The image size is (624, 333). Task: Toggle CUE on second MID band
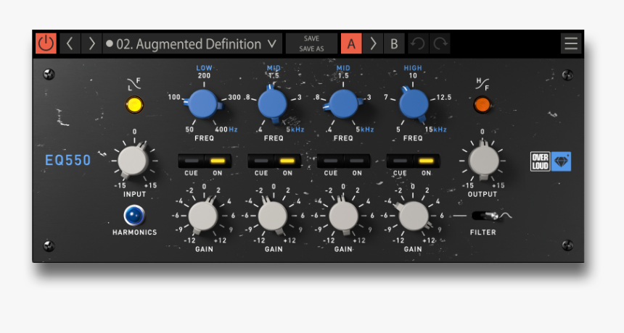331,161
